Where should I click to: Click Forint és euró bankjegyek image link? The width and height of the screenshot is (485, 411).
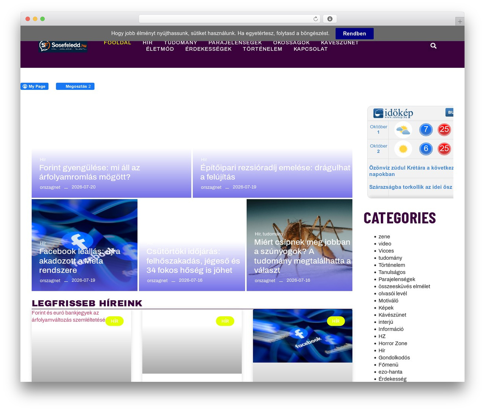(69, 316)
